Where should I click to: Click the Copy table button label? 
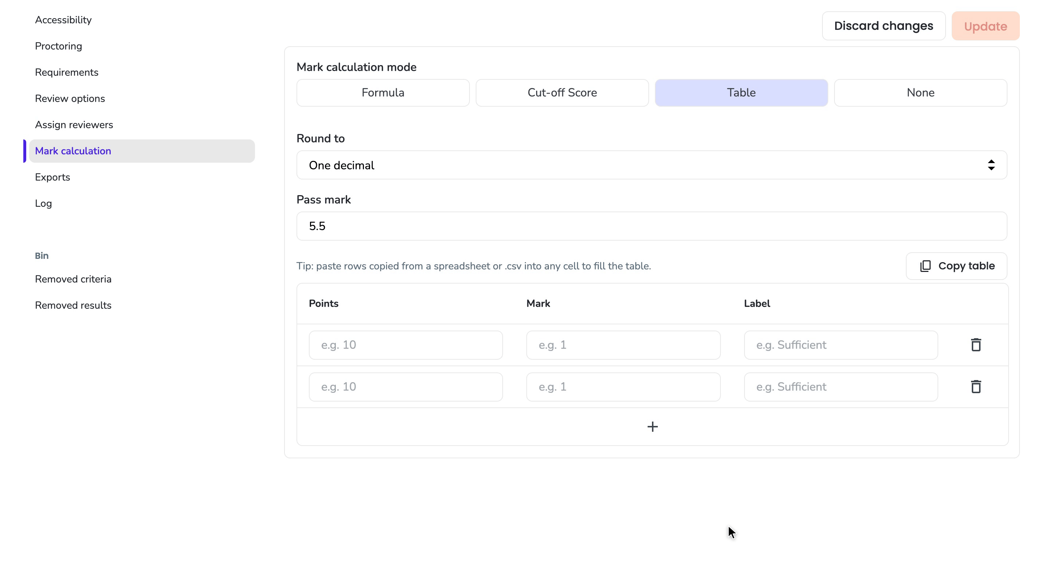click(966, 266)
